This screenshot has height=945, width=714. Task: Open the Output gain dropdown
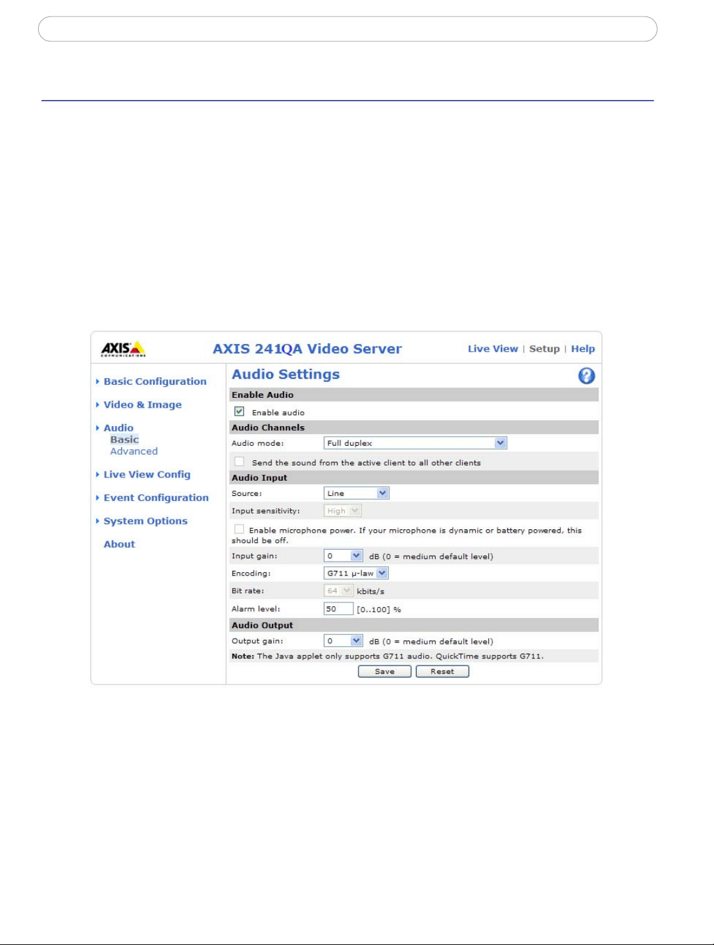point(344,641)
